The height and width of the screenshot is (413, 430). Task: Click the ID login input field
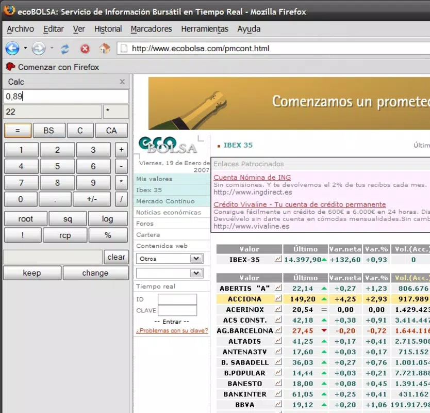tap(177, 299)
